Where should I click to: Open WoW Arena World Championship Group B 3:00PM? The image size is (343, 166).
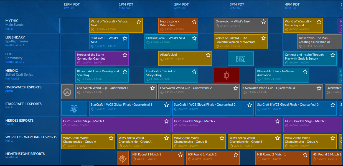pyautogui.click(x=255, y=142)
